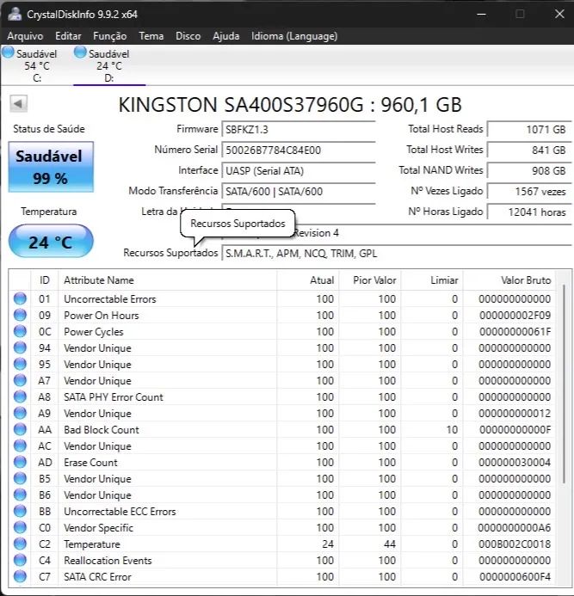This screenshot has height=596, width=574.
Task: Click the Attribute Name column header
Action: click(x=167, y=280)
